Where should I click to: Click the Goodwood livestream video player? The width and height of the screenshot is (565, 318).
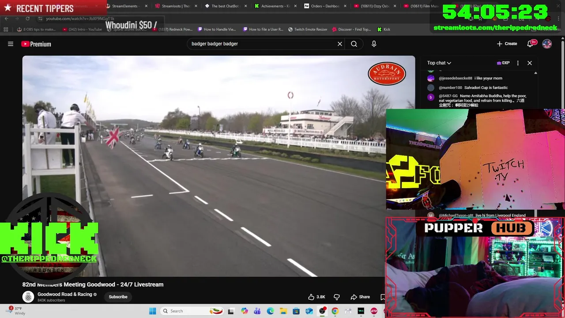tap(218, 166)
